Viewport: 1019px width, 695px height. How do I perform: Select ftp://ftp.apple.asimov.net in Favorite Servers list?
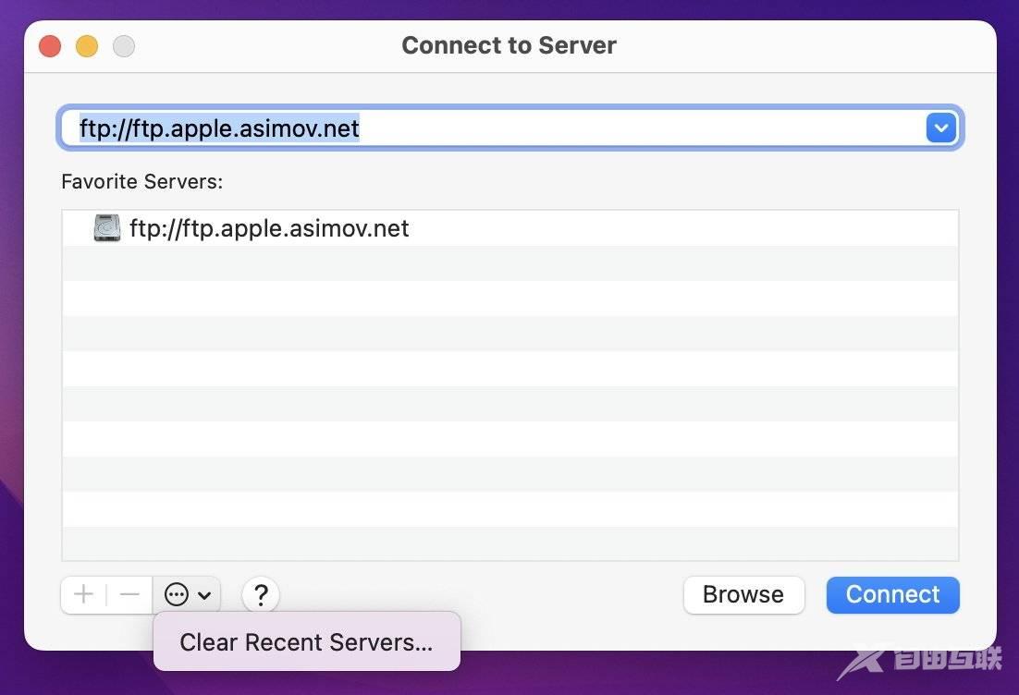(510, 228)
